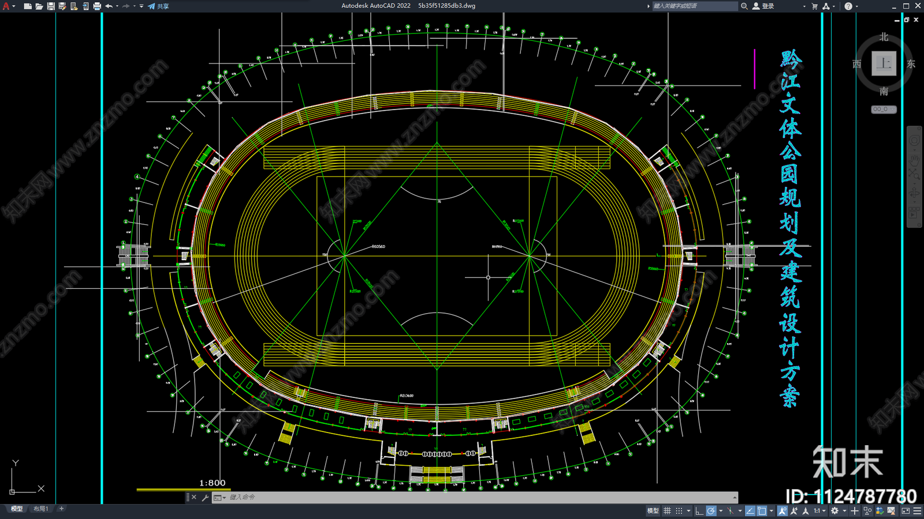This screenshot has height=519, width=924.
Task: Open status bar customization menu icon
Action: coord(917,511)
